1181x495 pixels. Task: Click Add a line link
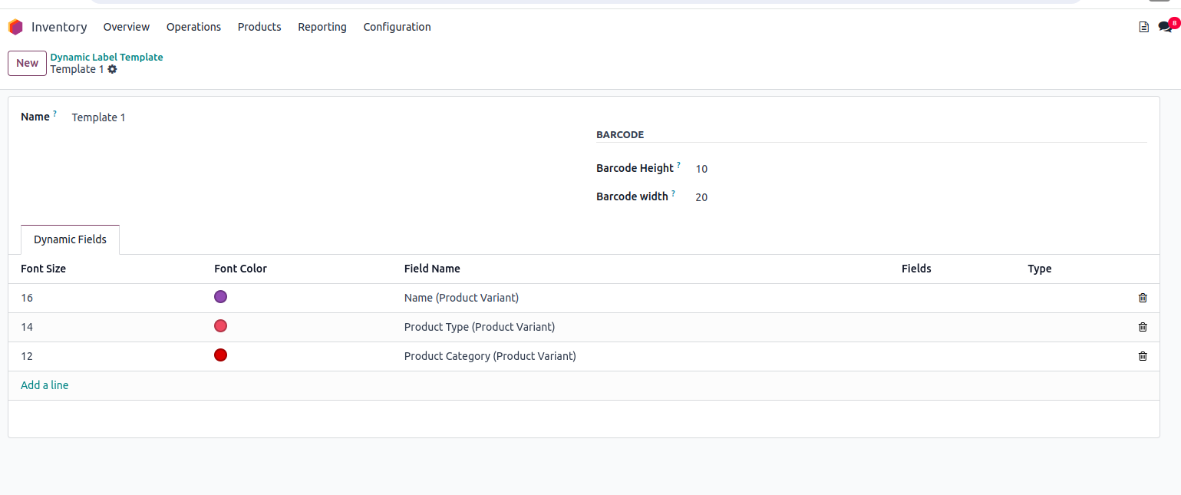click(45, 385)
